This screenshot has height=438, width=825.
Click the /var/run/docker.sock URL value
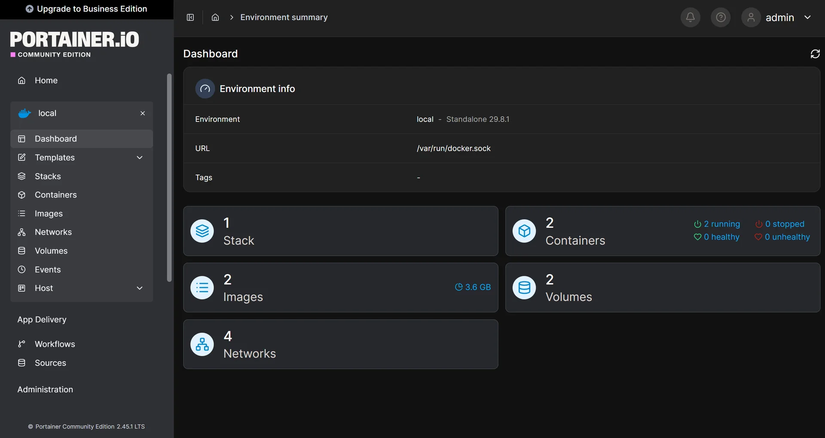pos(454,148)
